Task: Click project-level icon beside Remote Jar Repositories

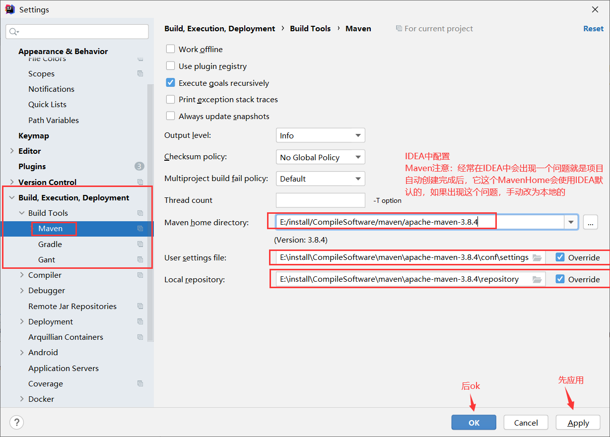Action: [x=140, y=306]
